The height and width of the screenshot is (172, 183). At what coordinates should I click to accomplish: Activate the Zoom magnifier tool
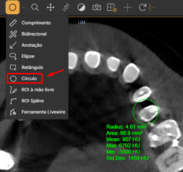point(35,7)
